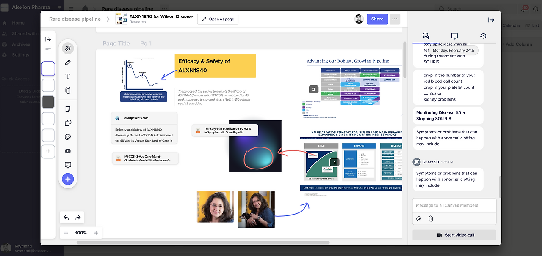Open the smartpatients.com link card
This screenshot has width=542, height=256.
[x=145, y=128]
